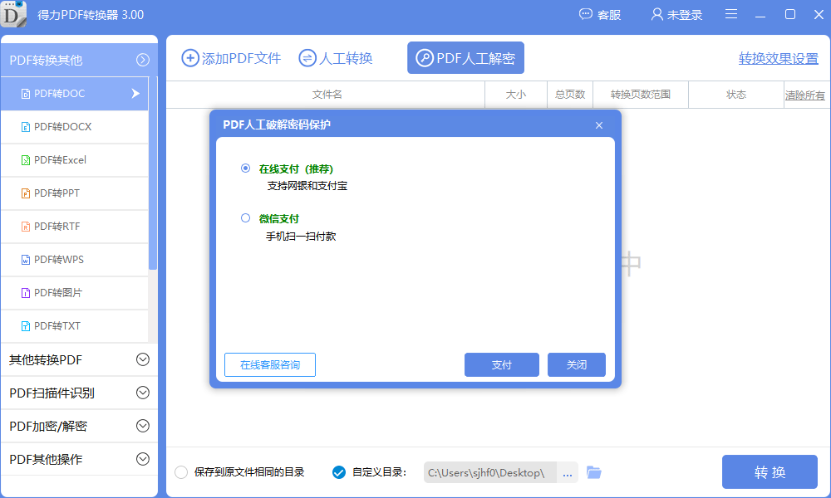The width and height of the screenshot is (831, 498).
Task: Click the big 转换 button
Action: point(770,471)
